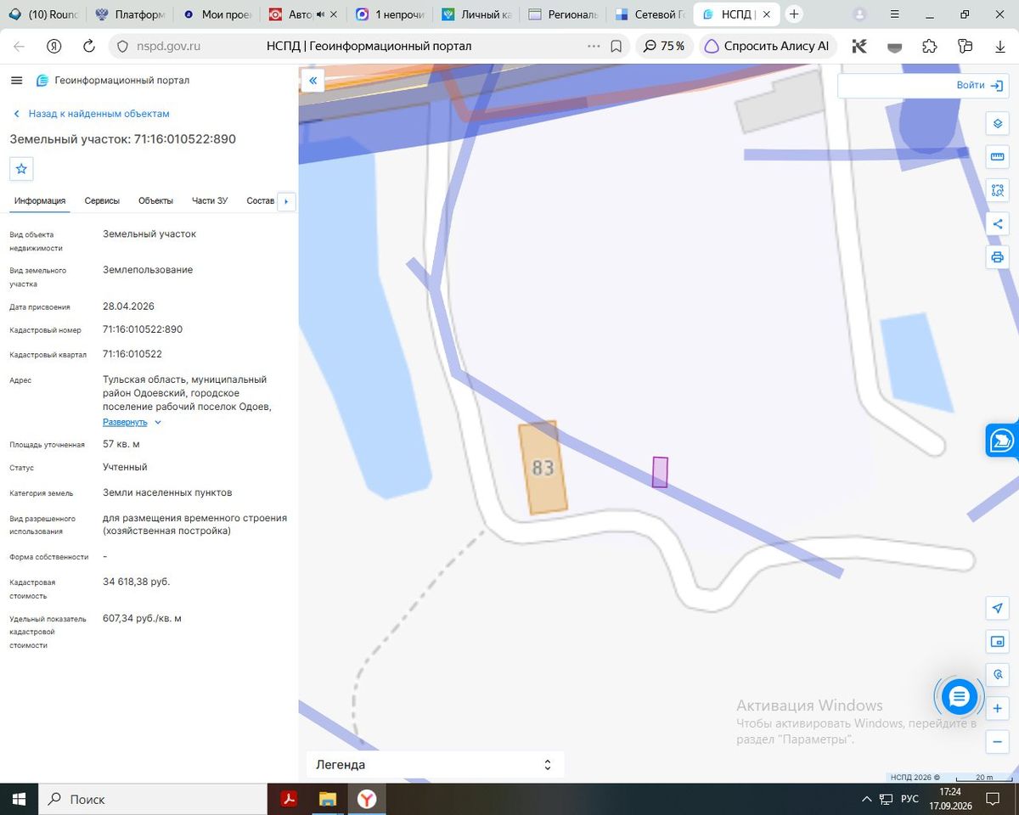The height and width of the screenshot is (815, 1019).
Task: Click the Войти login button
Action: (x=980, y=85)
